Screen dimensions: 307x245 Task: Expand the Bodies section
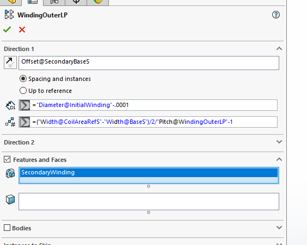279,228
